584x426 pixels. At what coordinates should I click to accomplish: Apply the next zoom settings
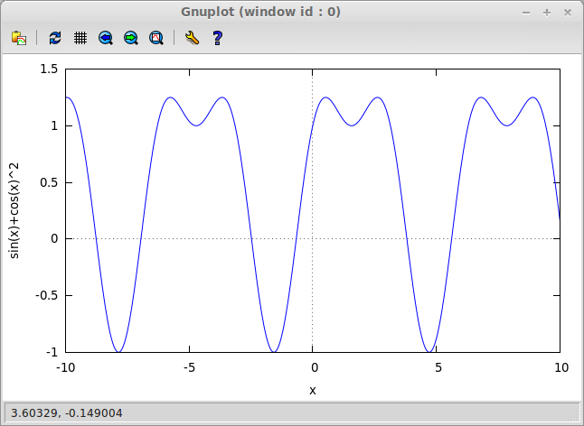click(x=131, y=38)
